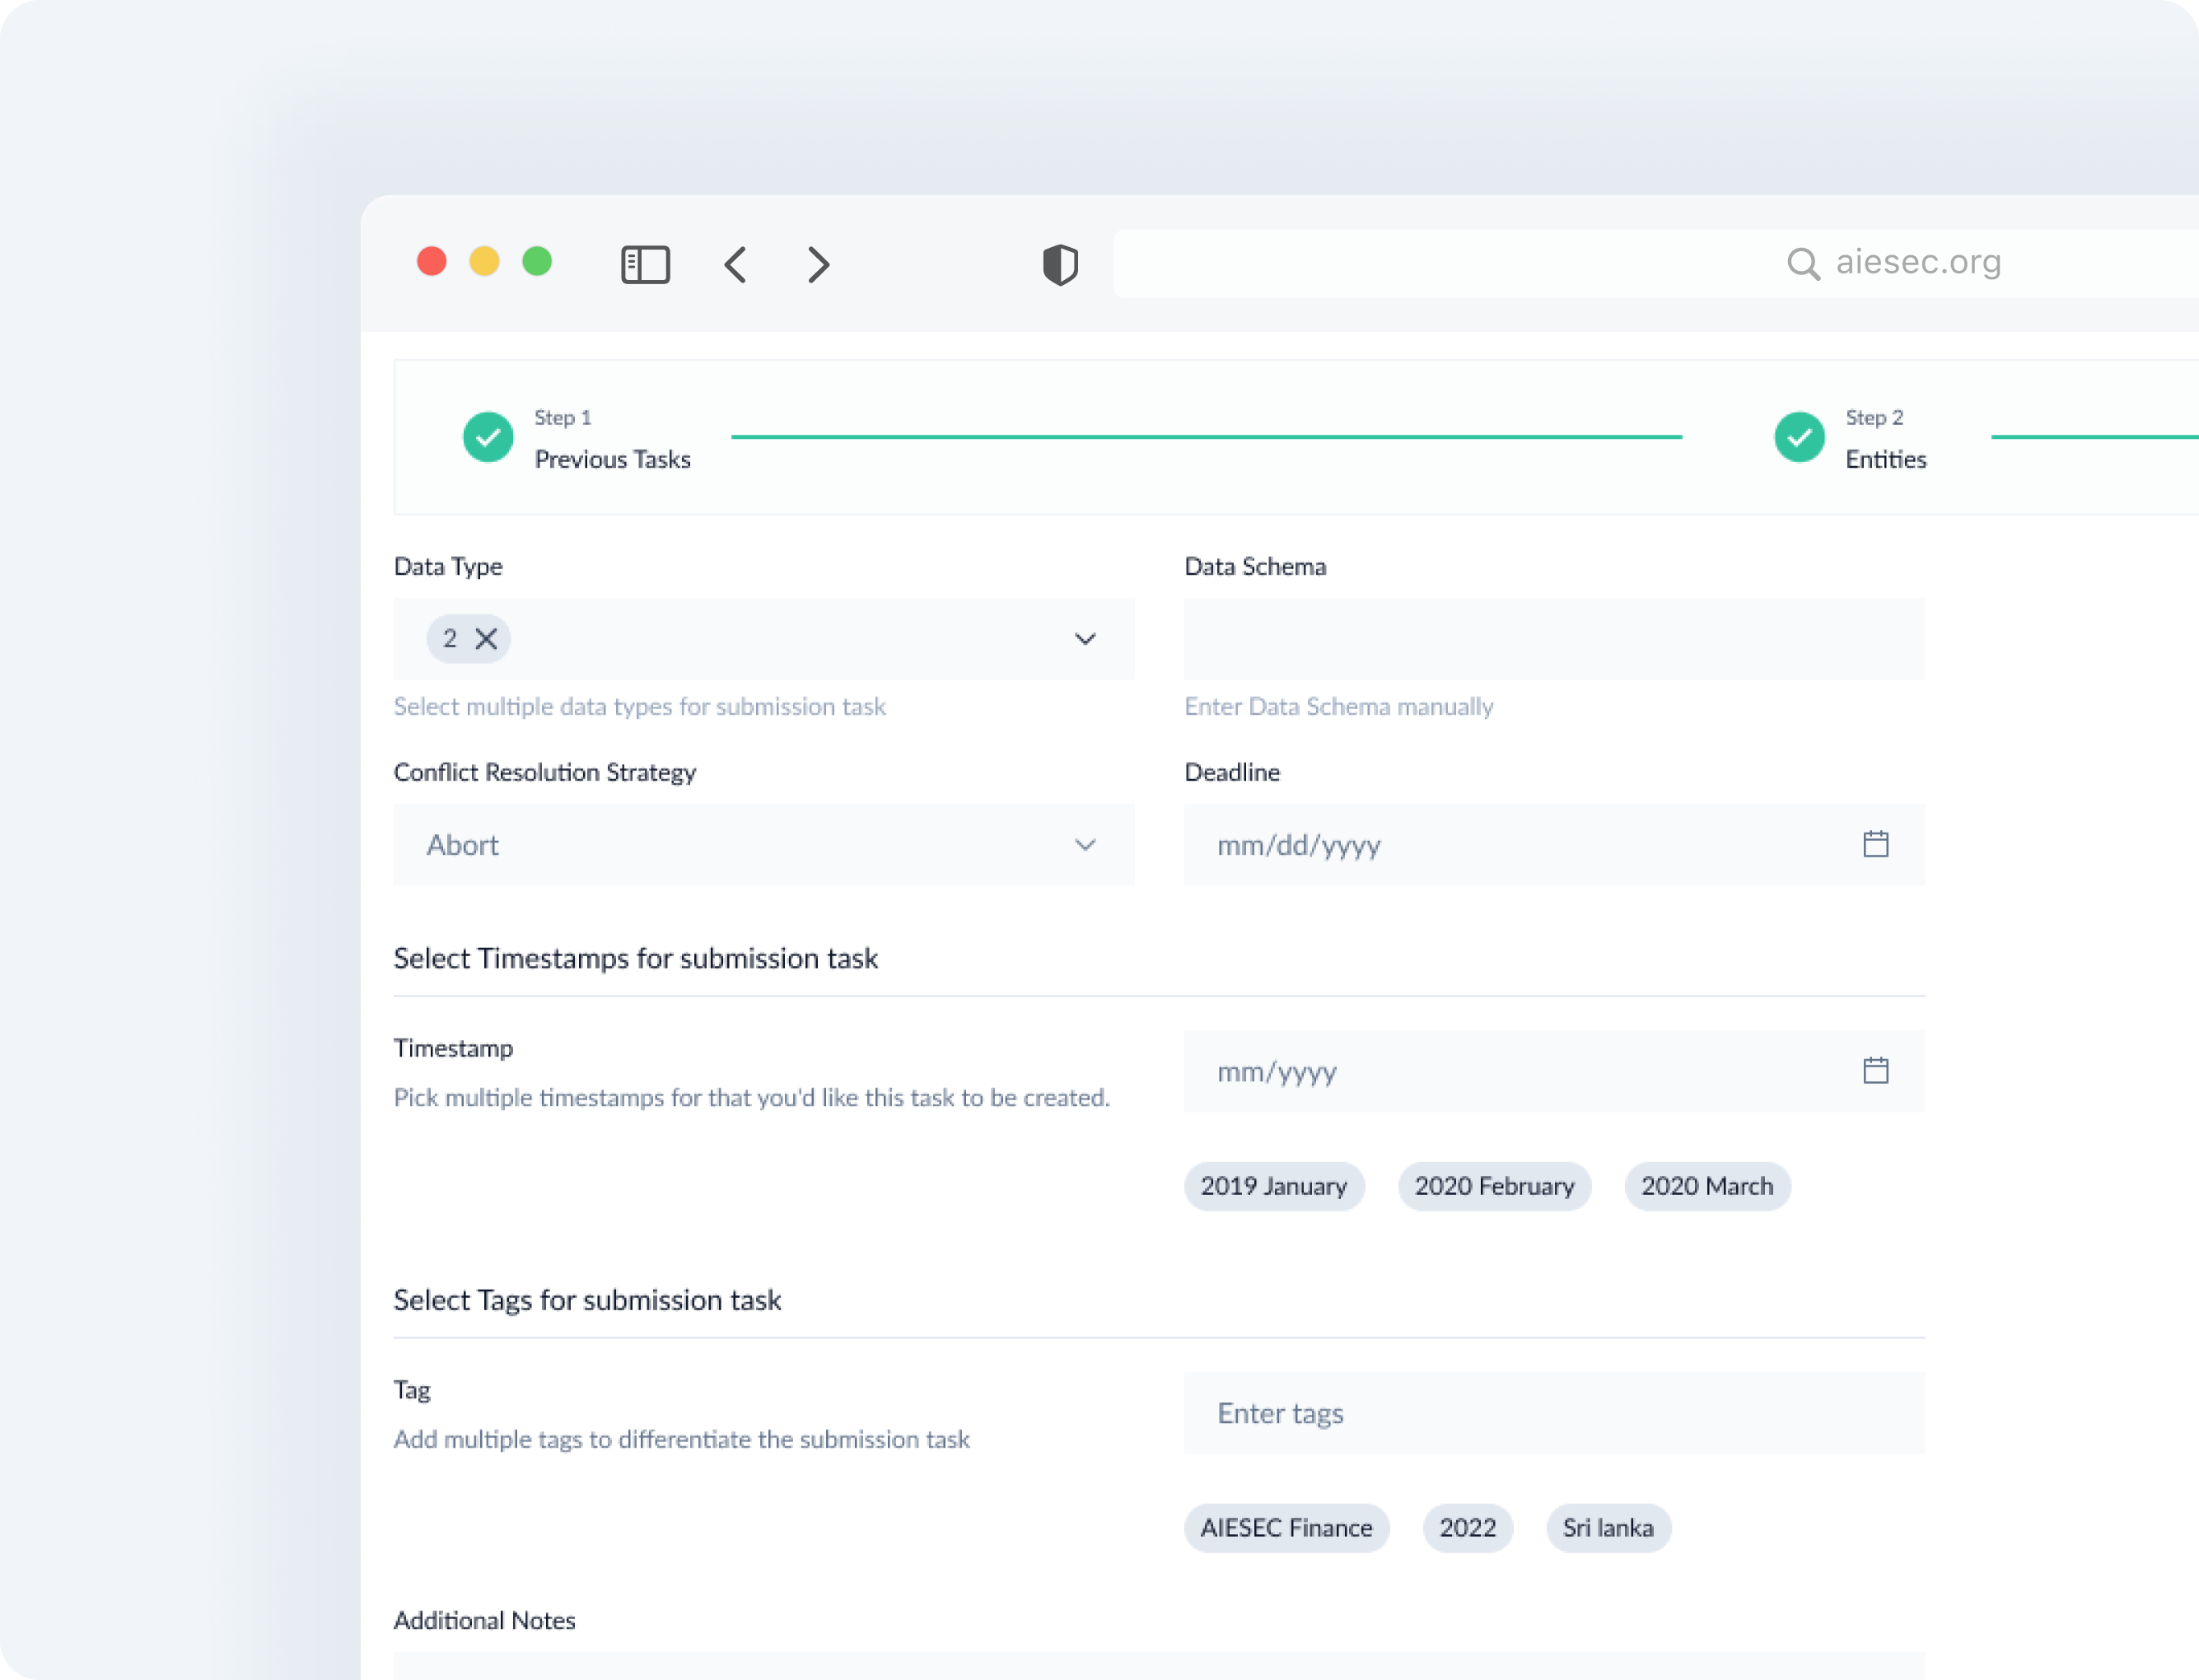Select the 2020 March timestamp chip

coord(1707,1187)
